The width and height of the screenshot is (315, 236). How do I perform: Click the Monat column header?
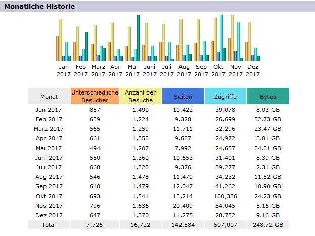pos(49,96)
